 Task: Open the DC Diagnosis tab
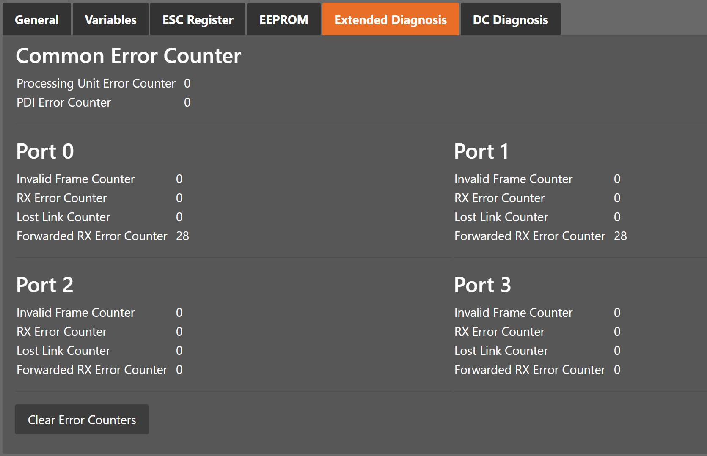[x=510, y=20]
